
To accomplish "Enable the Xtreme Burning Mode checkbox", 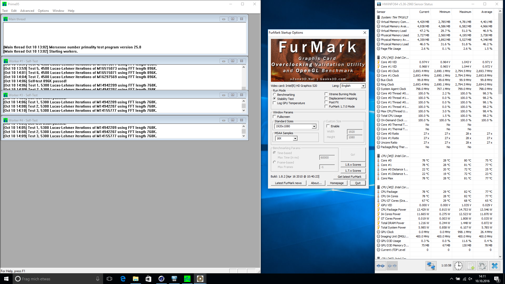I will click(326, 94).
